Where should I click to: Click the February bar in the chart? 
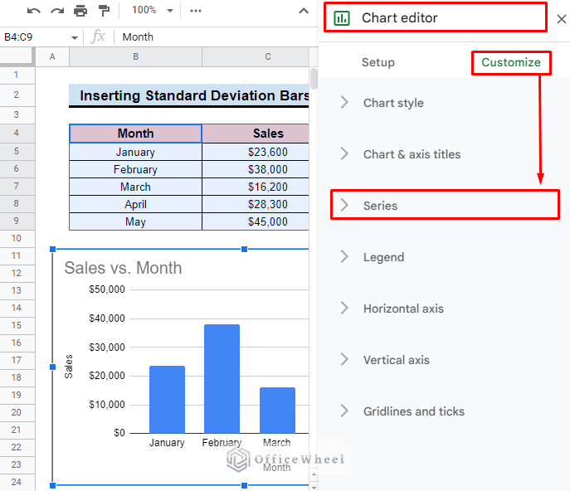click(x=222, y=379)
